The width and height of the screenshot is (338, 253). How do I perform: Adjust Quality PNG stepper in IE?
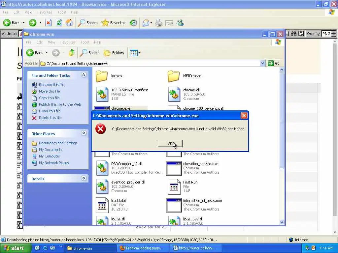(x=334, y=34)
